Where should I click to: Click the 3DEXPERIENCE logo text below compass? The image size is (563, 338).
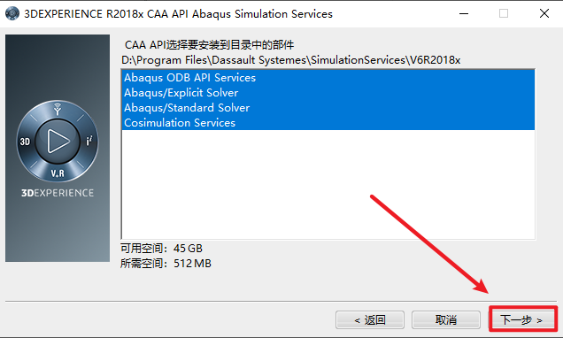point(58,193)
